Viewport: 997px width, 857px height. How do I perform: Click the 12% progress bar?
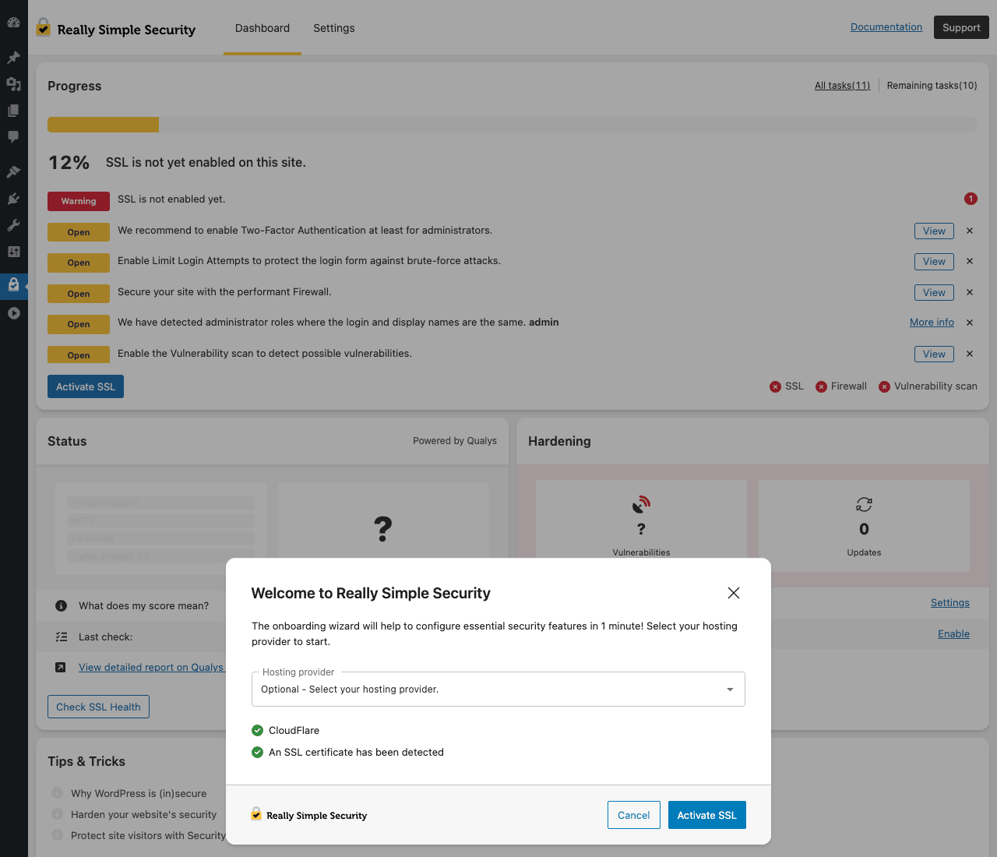(513, 125)
